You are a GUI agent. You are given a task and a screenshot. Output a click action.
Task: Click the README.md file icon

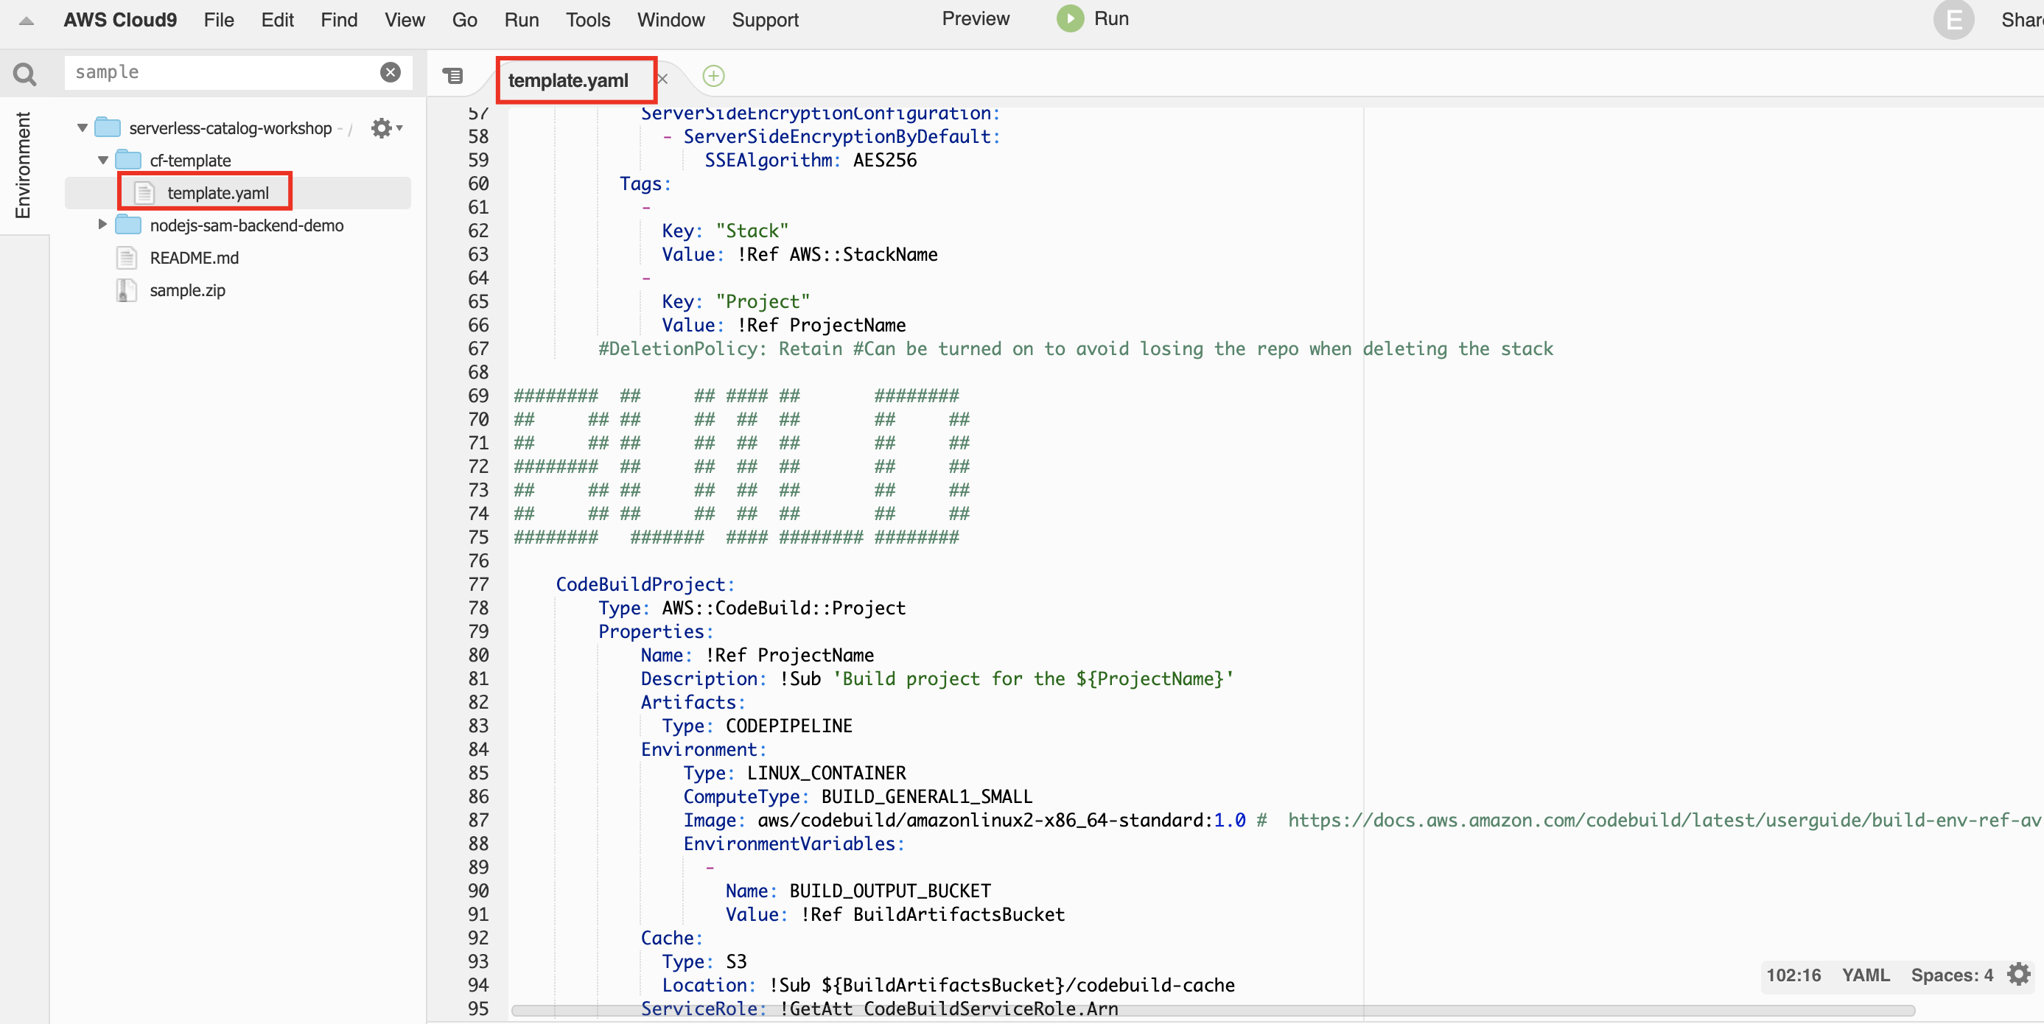[x=126, y=257]
